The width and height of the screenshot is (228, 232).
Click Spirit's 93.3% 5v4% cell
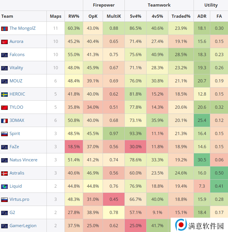[136, 134]
